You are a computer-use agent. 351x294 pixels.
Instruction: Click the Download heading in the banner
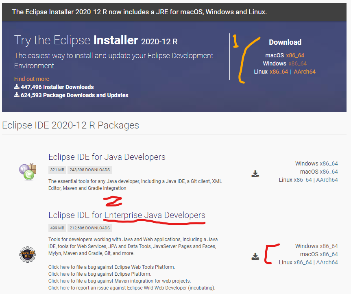(285, 42)
